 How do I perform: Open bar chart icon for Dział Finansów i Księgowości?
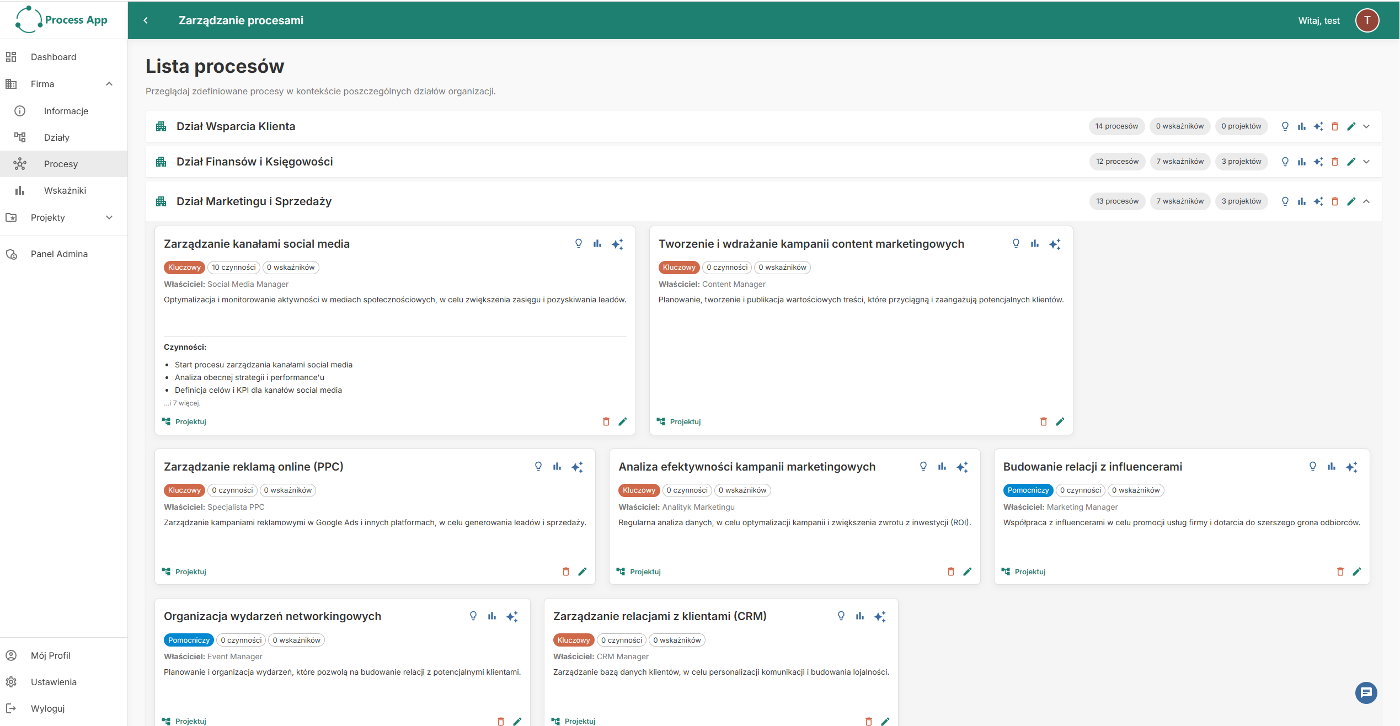pos(1301,162)
